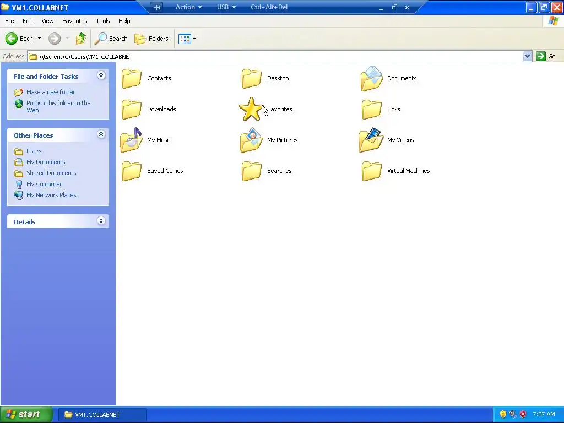This screenshot has height=423, width=564.
Task: Click the Views grid icon
Action: click(185, 39)
